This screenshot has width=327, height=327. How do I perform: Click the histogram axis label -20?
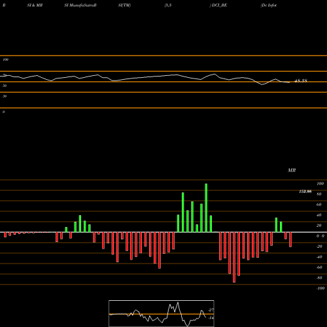coord(319,247)
